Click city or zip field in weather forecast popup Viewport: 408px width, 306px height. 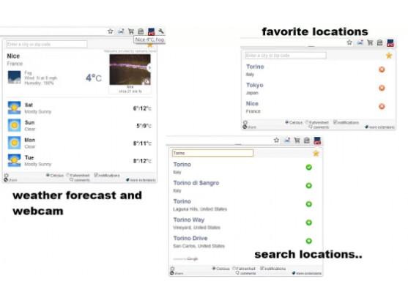click(47, 44)
